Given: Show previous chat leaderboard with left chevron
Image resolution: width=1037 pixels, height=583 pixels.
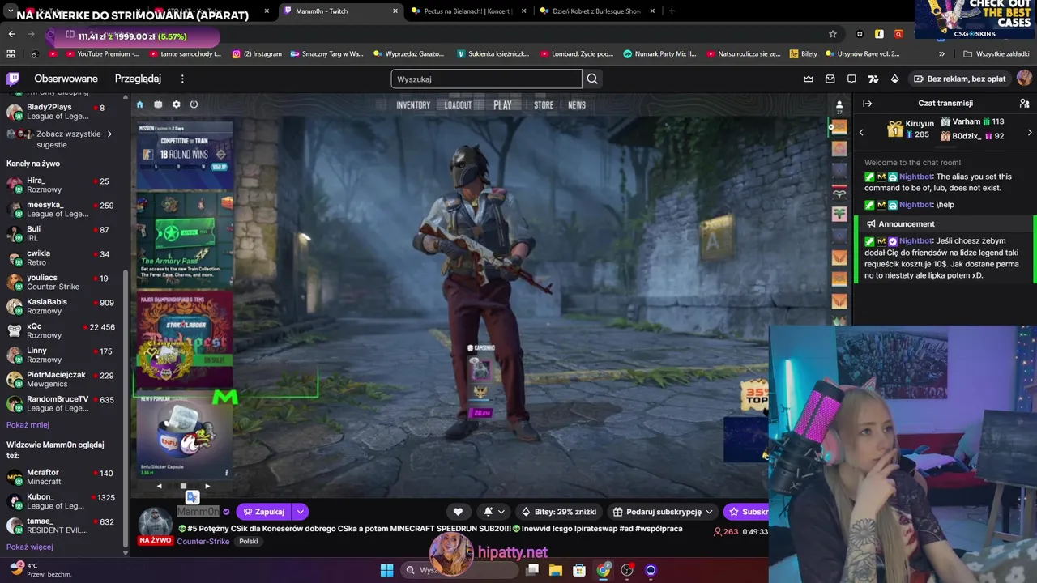Looking at the screenshot, I should 861,132.
